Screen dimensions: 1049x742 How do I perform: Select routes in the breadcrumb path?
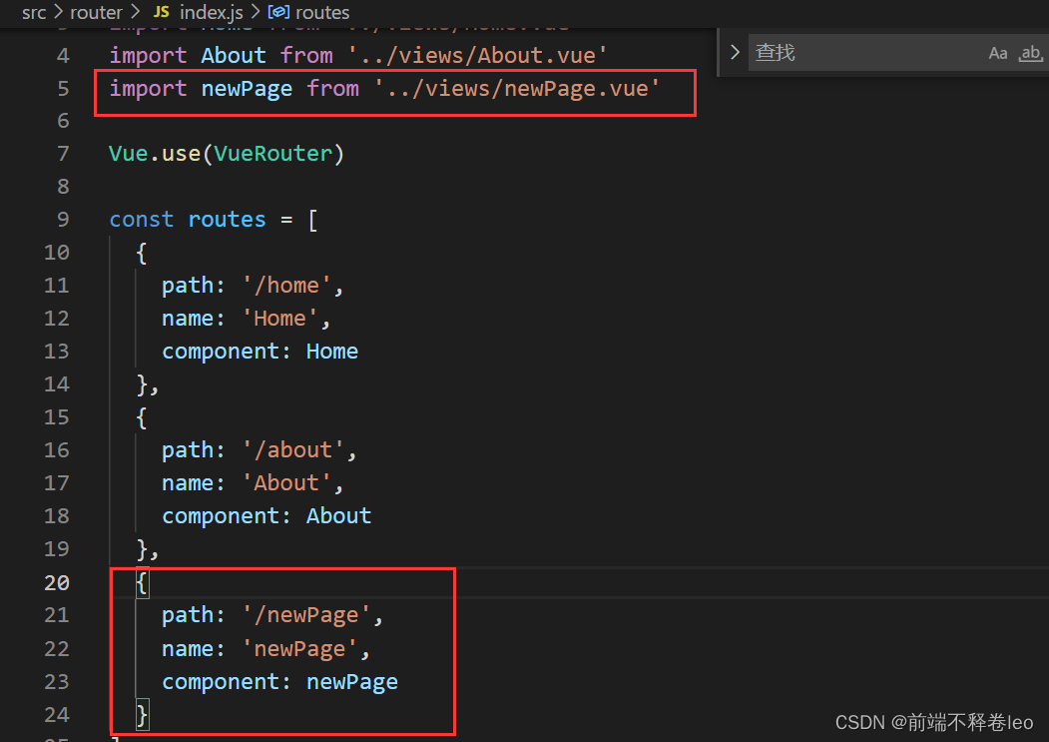321,12
